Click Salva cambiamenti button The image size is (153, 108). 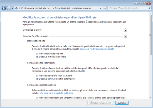pos(101,103)
